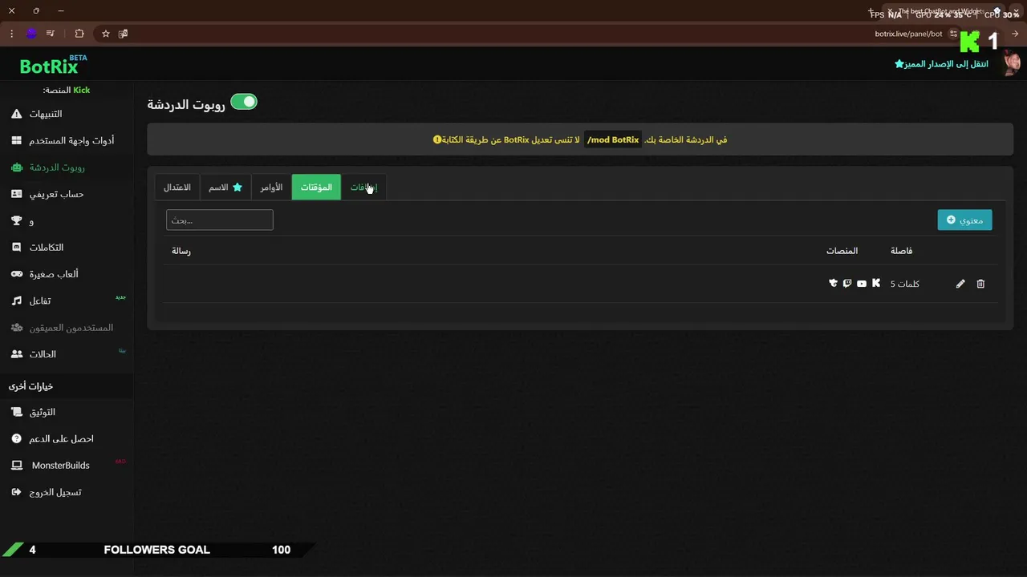Click the trophy icon in the sidebar
1027x577 pixels.
click(17, 220)
